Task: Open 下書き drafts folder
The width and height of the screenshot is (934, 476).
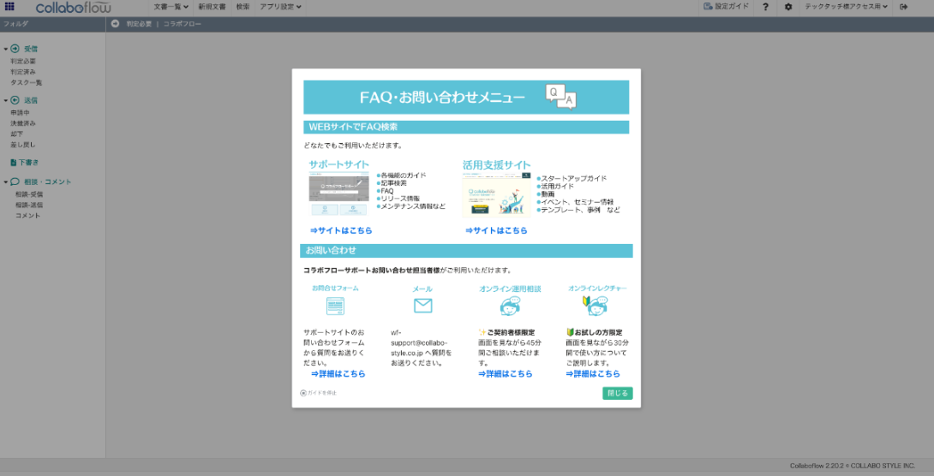Action: (25, 163)
